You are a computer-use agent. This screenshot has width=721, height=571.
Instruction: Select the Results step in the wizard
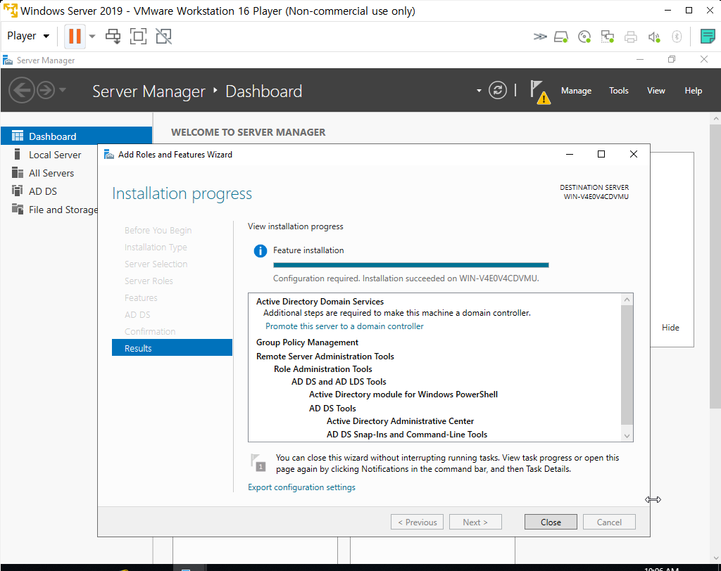coord(172,348)
